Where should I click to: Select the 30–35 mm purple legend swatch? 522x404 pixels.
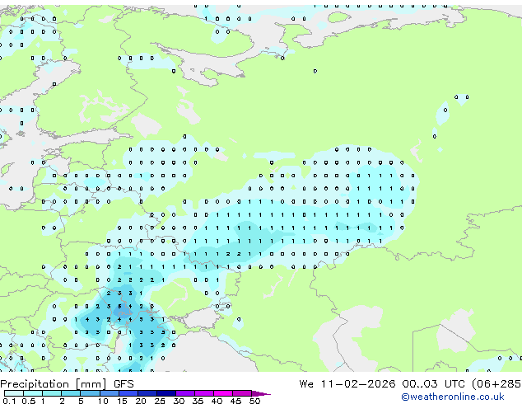184,393
